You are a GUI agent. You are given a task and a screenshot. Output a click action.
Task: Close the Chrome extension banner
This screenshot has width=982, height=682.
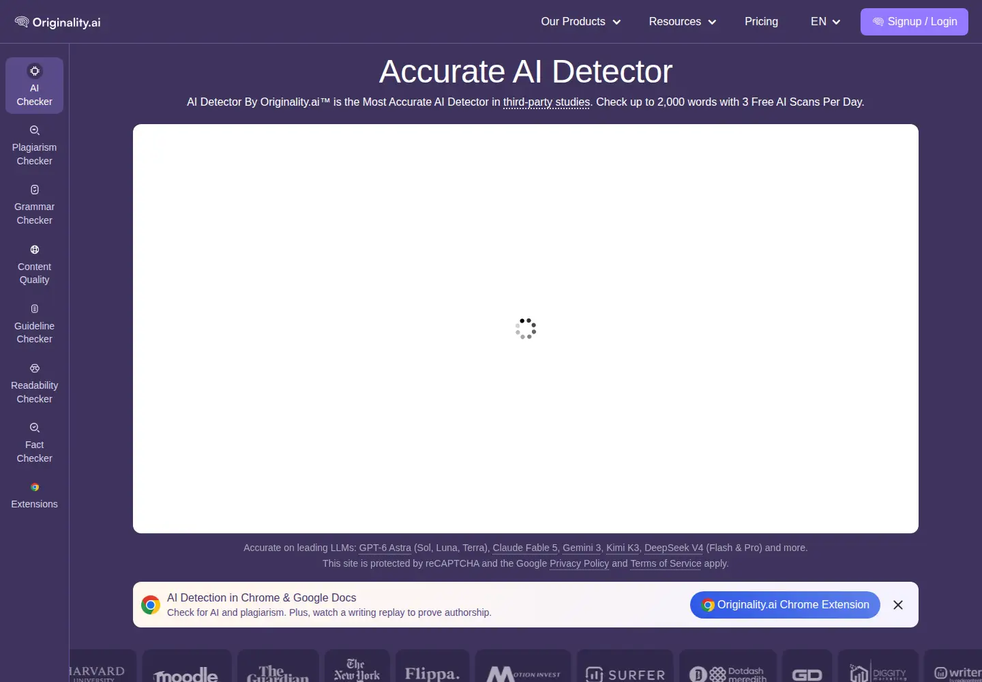coord(898,605)
